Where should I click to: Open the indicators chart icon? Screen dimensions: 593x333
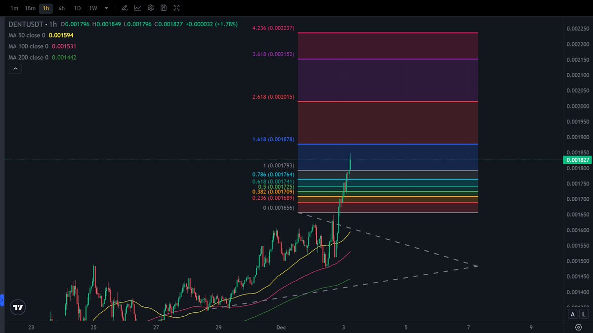click(x=137, y=8)
